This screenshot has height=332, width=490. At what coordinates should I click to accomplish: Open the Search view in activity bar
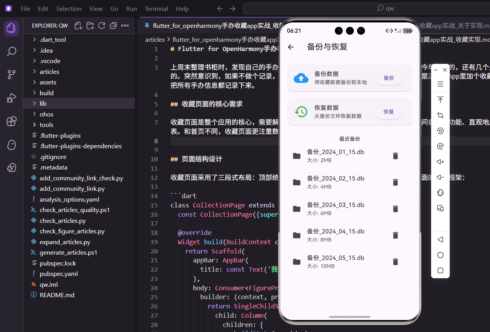tap(12, 51)
